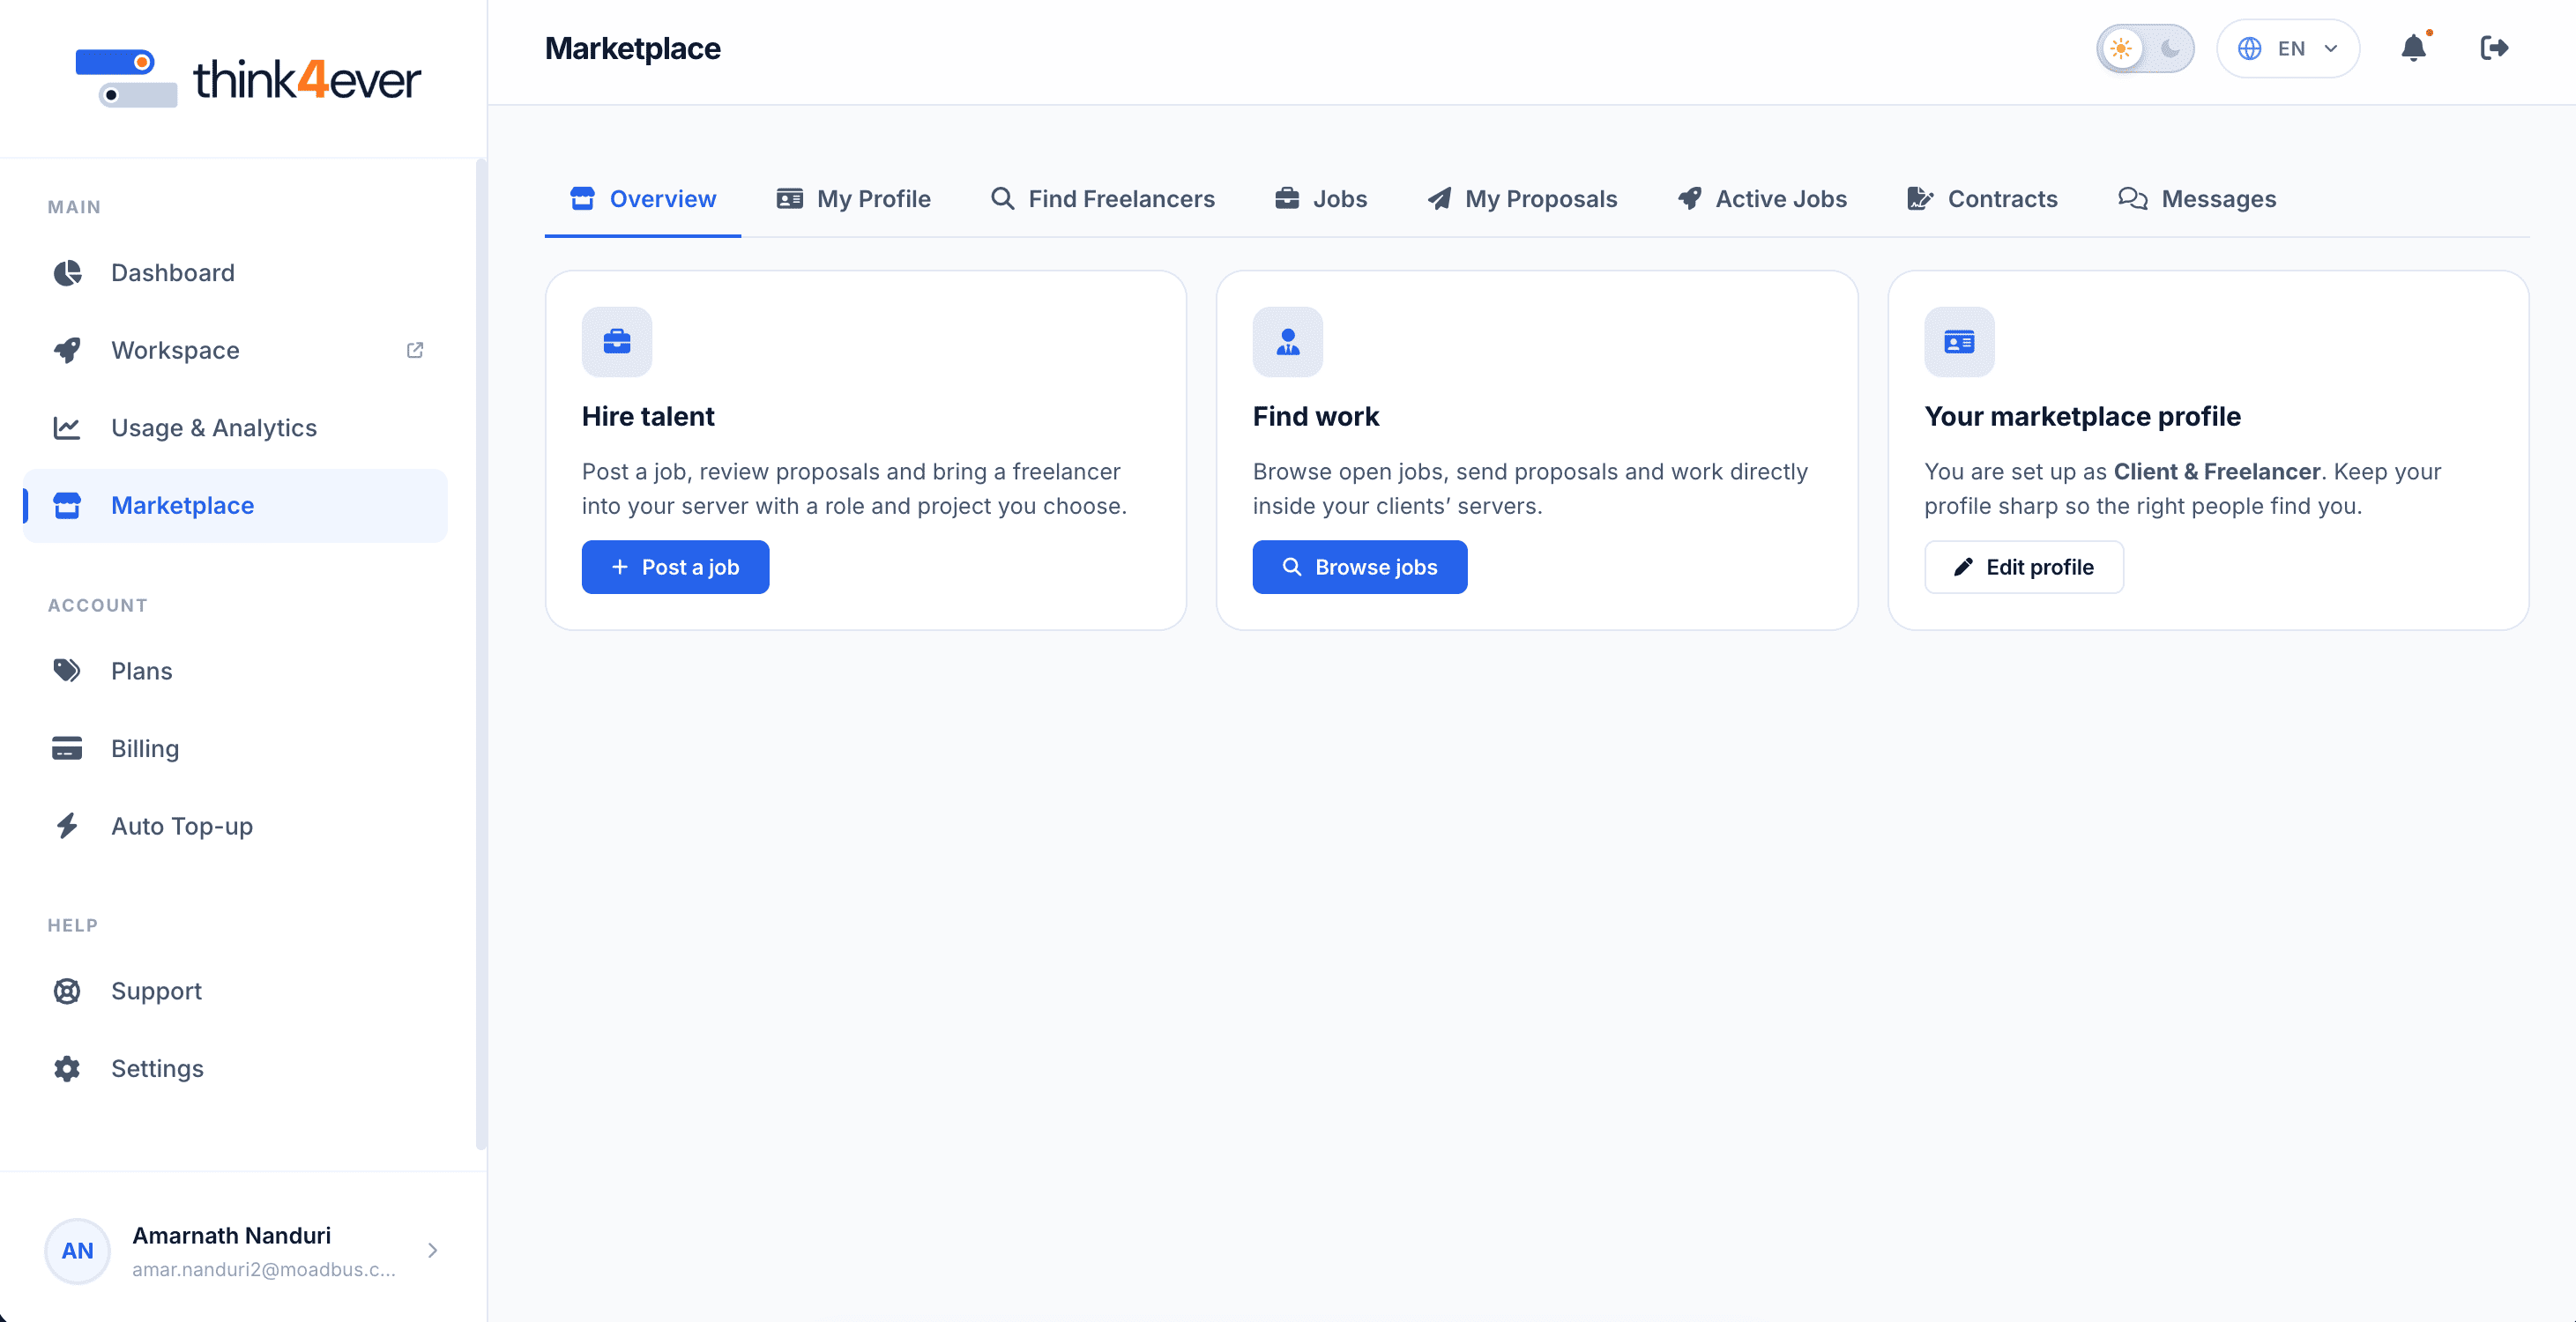Image resolution: width=2576 pixels, height=1322 pixels.
Task: Click the logout icon in header
Action: tap(2494, 48)
